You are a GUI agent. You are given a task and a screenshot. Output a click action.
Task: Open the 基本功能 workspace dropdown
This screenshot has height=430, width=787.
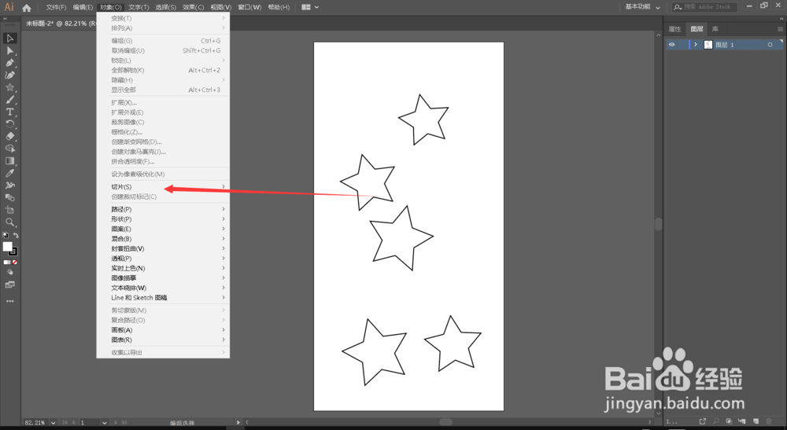pos(643,7)
